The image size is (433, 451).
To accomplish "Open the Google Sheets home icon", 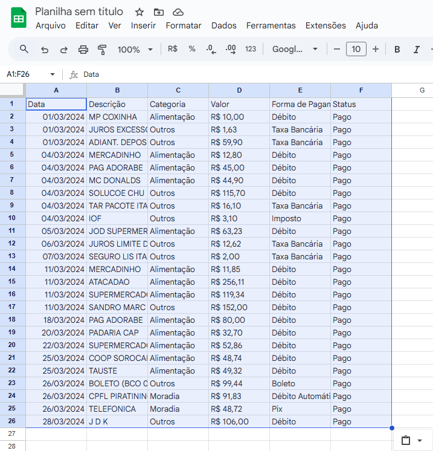I will point(19,18).
